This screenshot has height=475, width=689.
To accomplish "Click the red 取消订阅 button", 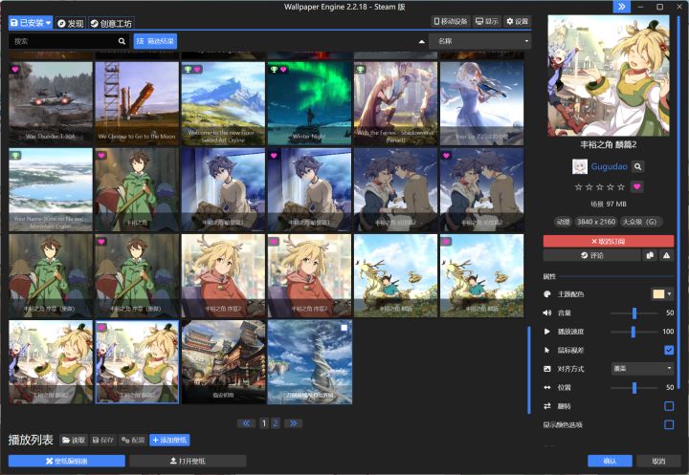I will click(609, 242).
